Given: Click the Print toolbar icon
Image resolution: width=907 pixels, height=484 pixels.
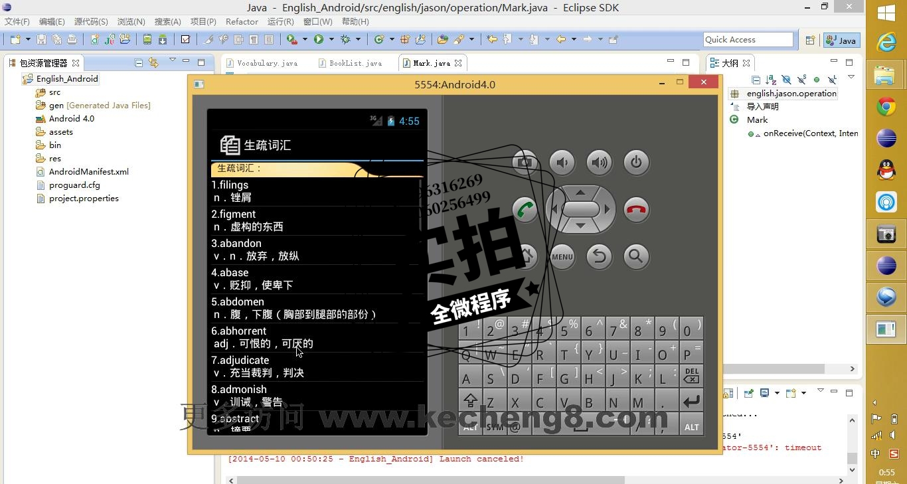Looking at the screenshot, I should [x=72, y=39].
